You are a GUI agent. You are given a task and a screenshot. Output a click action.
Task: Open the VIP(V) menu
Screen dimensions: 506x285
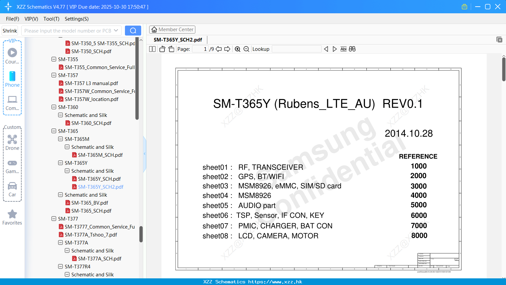click(x=31, y=19)
